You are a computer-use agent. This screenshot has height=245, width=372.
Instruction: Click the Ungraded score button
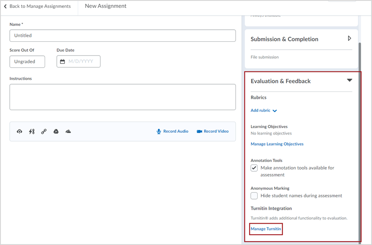tap(27, 62)
